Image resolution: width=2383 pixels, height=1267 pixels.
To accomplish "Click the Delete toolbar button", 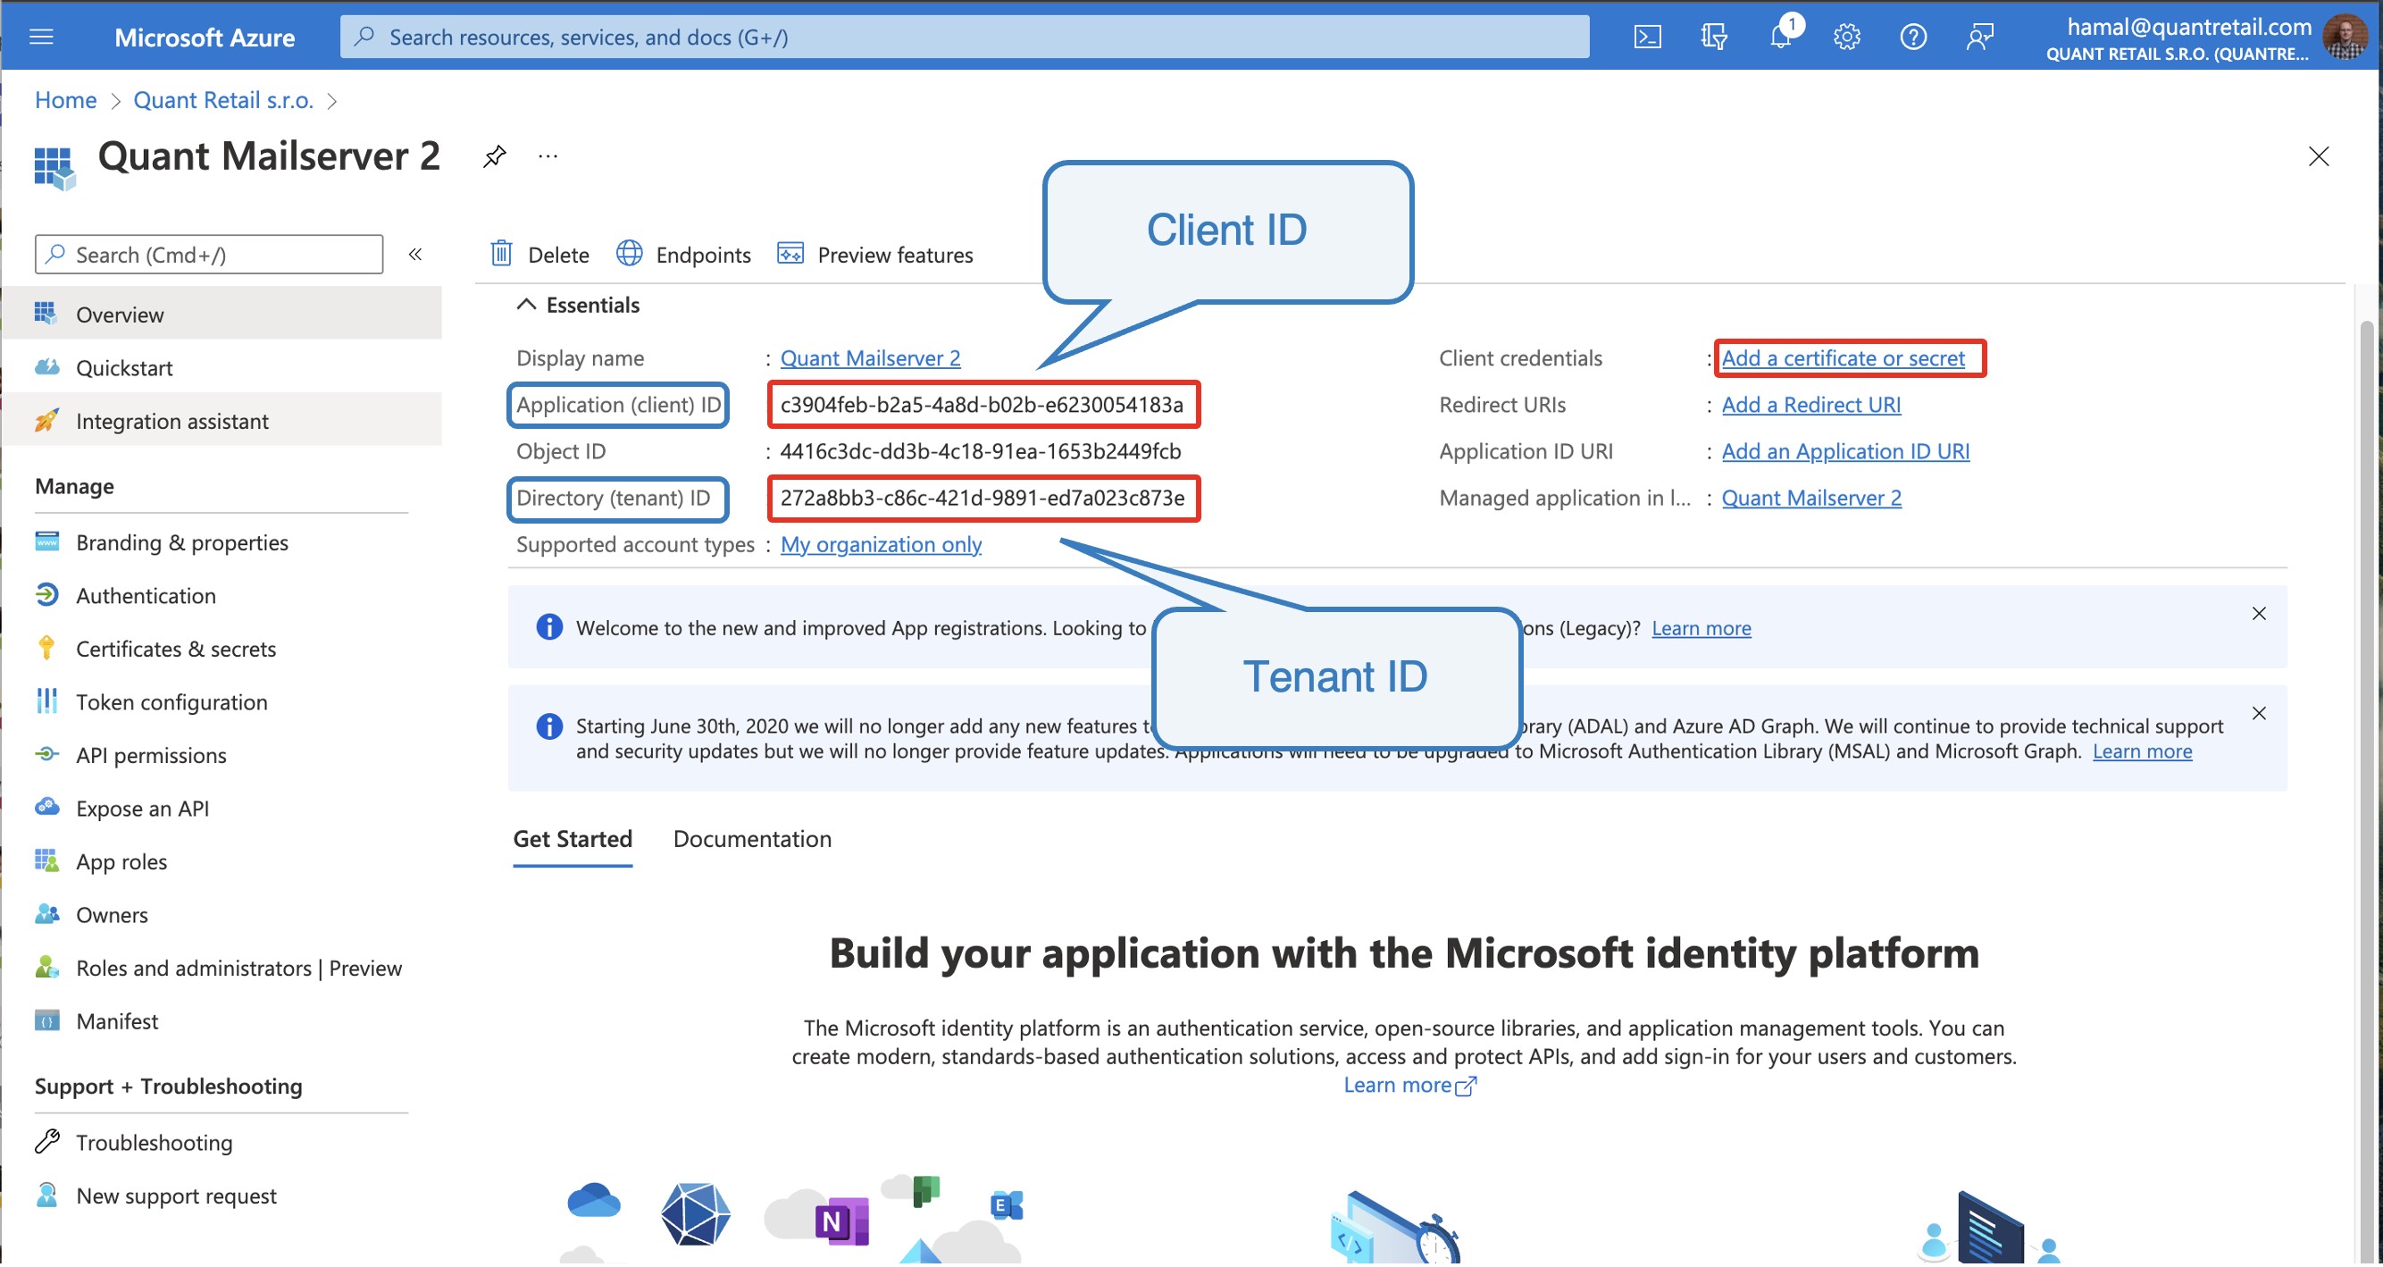I will [x=539, y=255].
